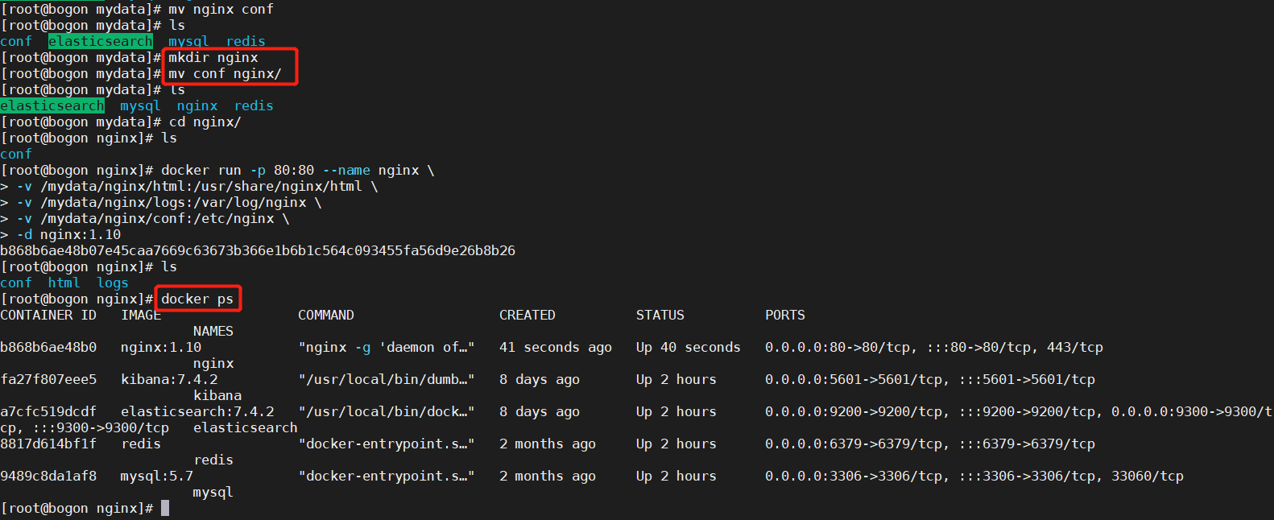
Task: Click the 'docker ps' command text
Action: 197,299
